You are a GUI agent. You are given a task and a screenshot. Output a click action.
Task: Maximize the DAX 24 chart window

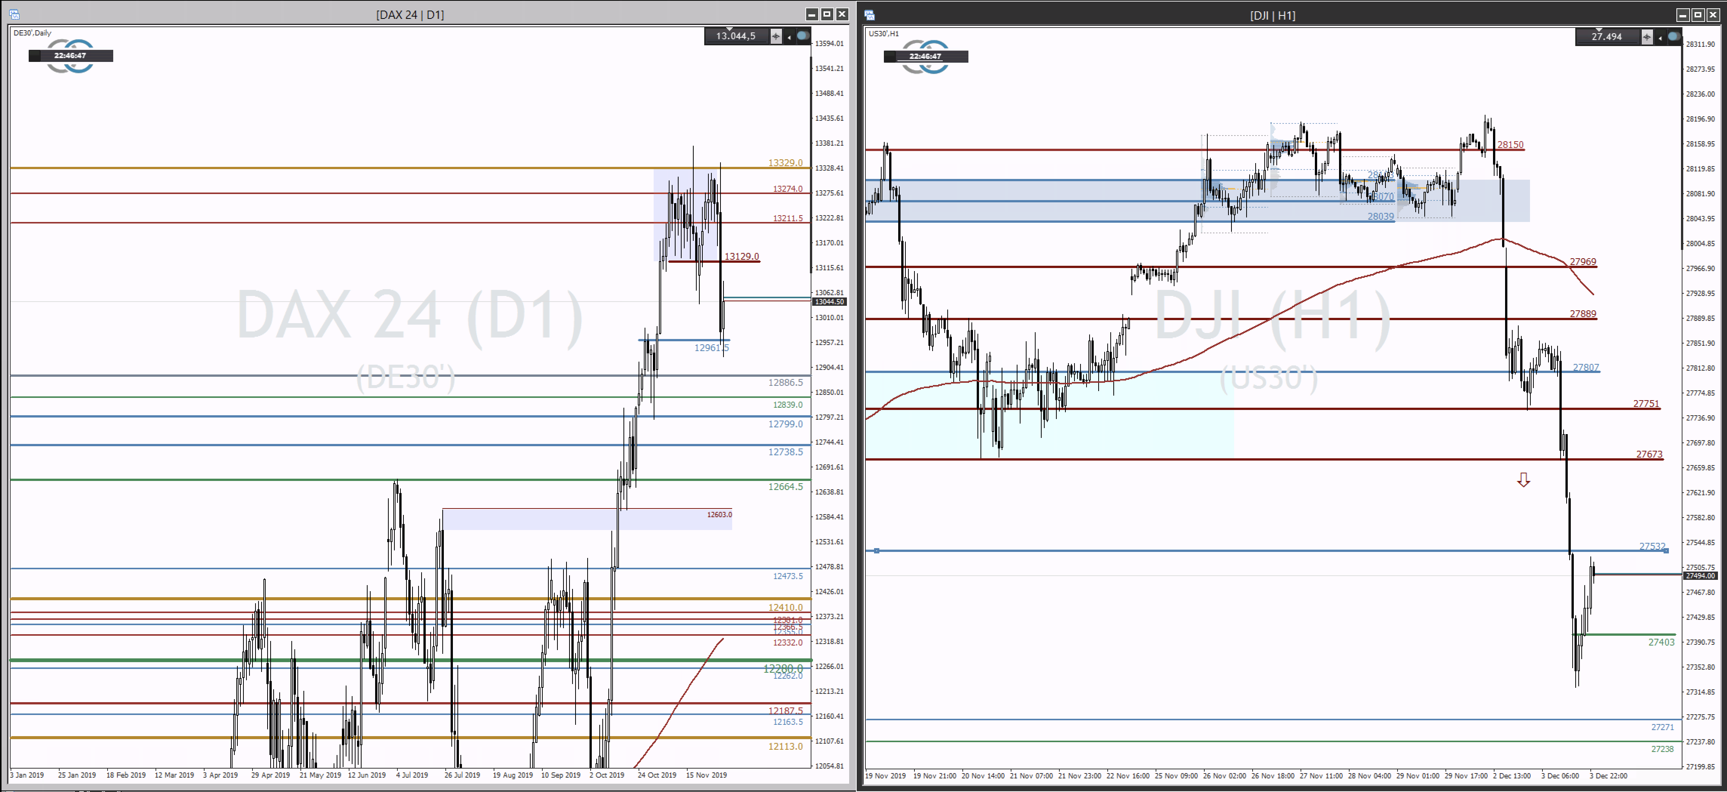click(x=827, y=14)
